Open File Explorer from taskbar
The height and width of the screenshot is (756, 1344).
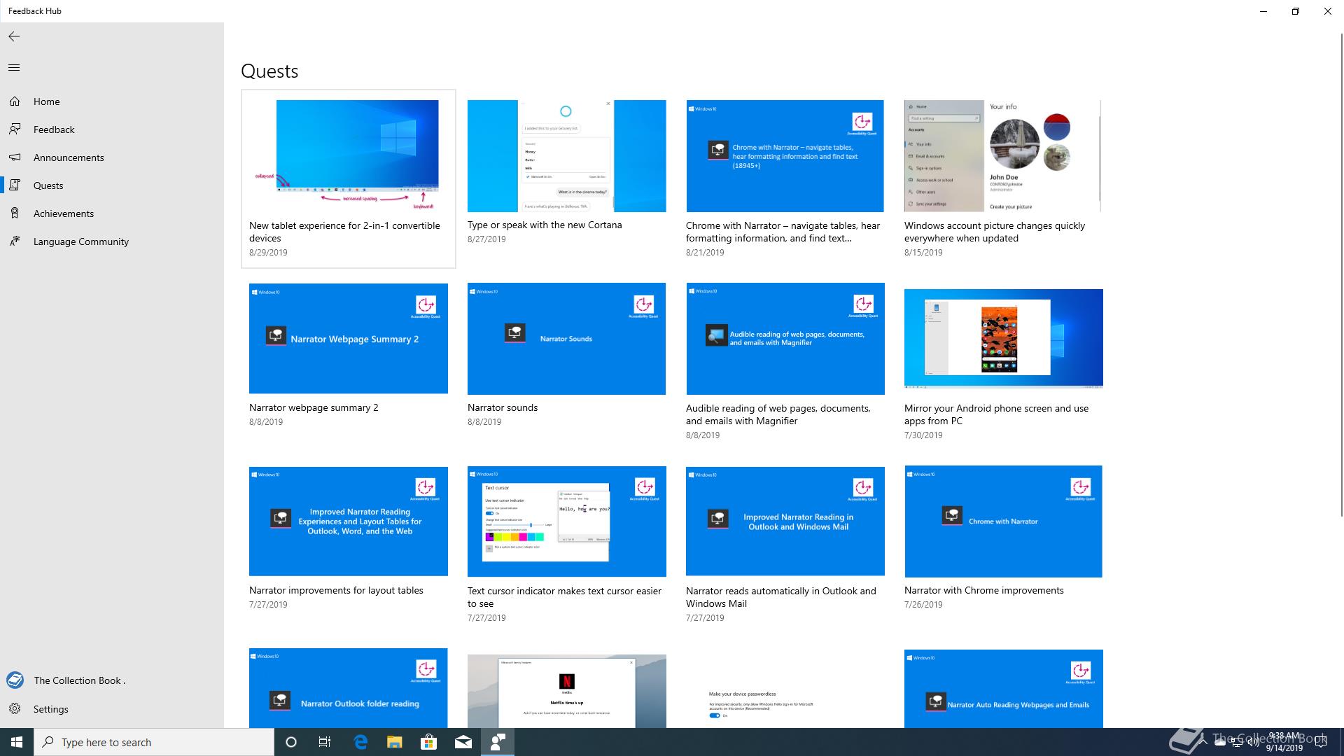395,742
